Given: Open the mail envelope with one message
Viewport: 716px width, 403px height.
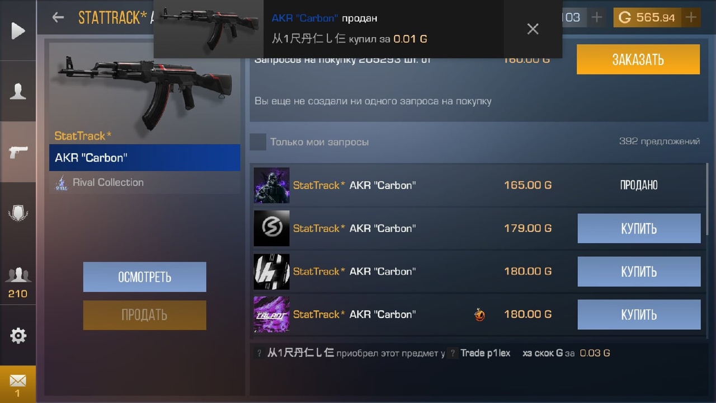Looking at the screenshot, I should pos(18,384).
